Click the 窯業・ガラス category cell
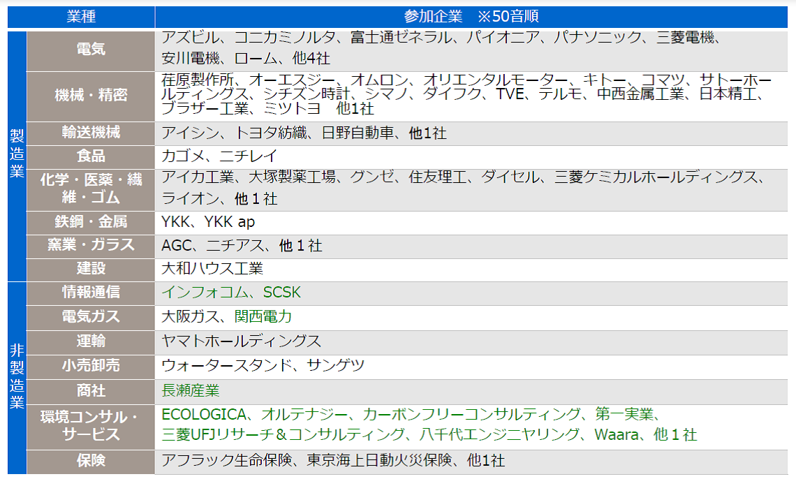796x479 pixels. click(x=91, y=246)
